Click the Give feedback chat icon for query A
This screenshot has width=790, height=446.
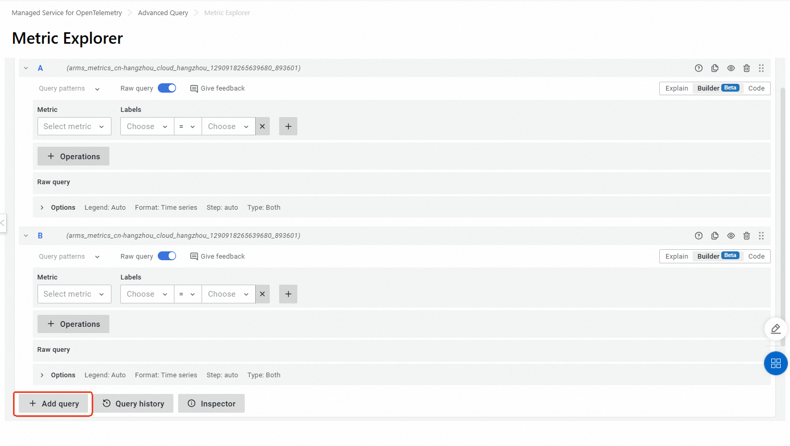click(x=193, y=88)
